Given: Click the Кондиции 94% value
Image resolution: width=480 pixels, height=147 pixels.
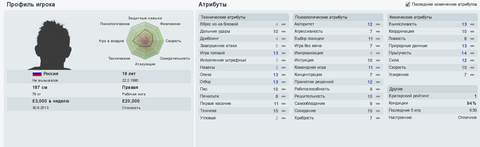Looking at the screenshot, I should pyautogui.click(x=472, y=103).
